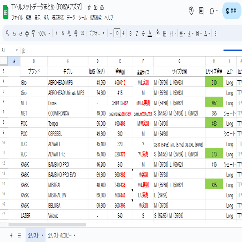The width and height of the screenshot is (242, 242).
Task: Open horizontal align dropdown
Action: [182, 34]
